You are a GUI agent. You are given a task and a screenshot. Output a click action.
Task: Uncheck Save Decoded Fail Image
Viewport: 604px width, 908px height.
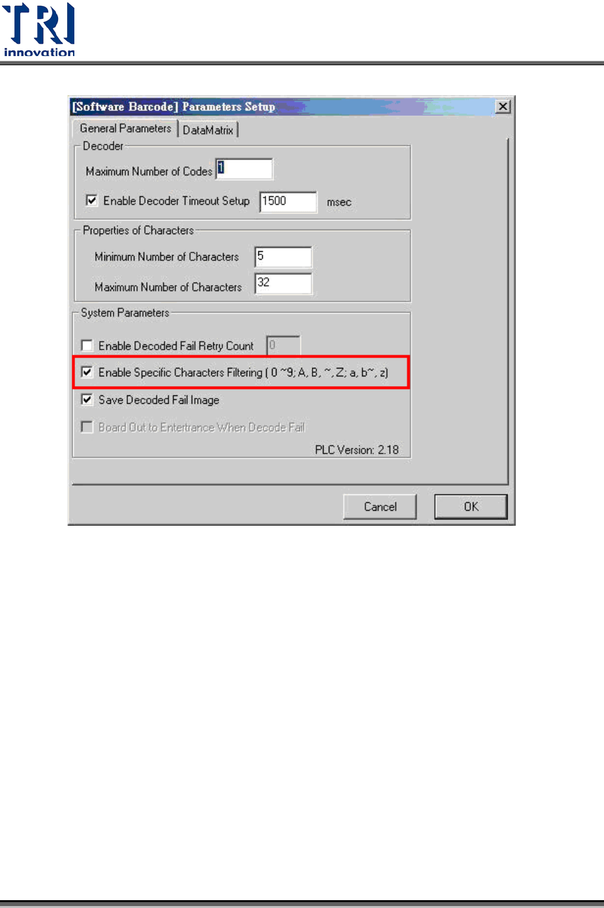pos(87,399)
